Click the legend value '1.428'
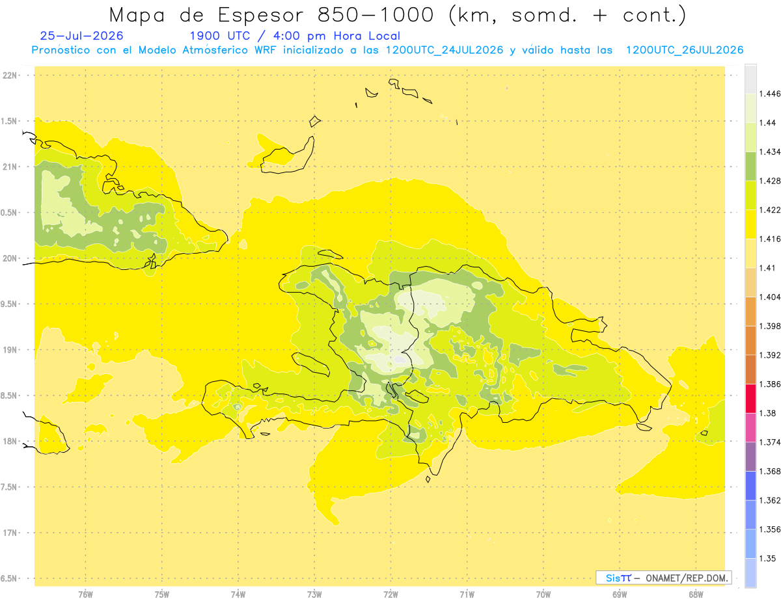 click(x=771, y=181)
